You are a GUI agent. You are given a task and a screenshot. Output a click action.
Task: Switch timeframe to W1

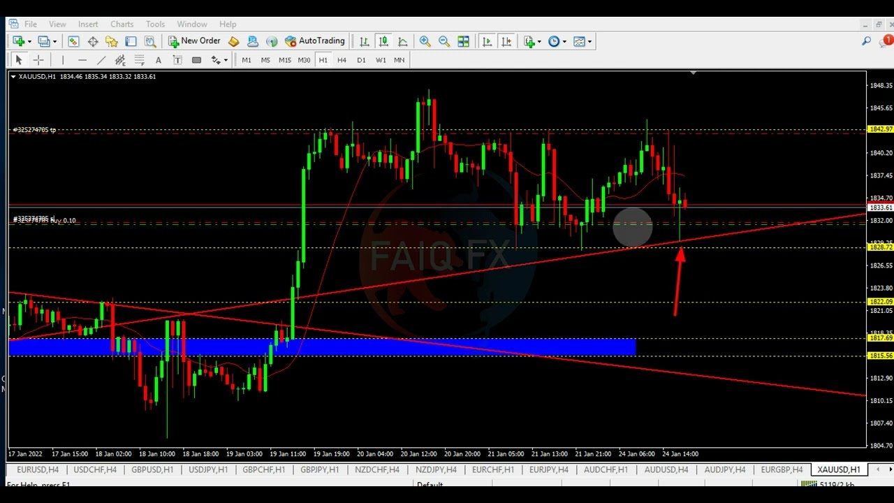click(381, 60)
